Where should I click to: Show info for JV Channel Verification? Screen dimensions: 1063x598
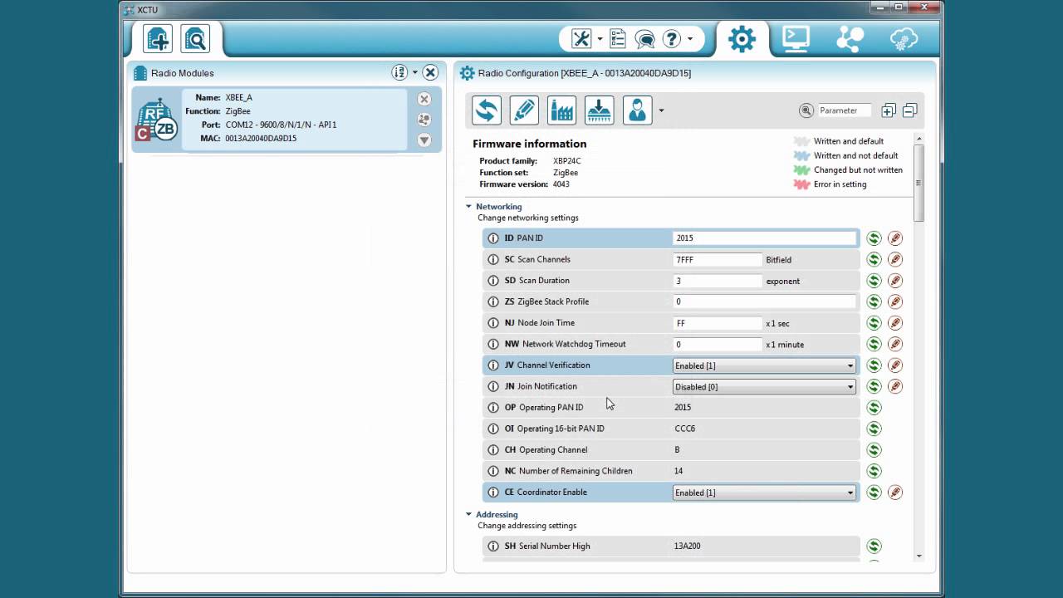493,365
